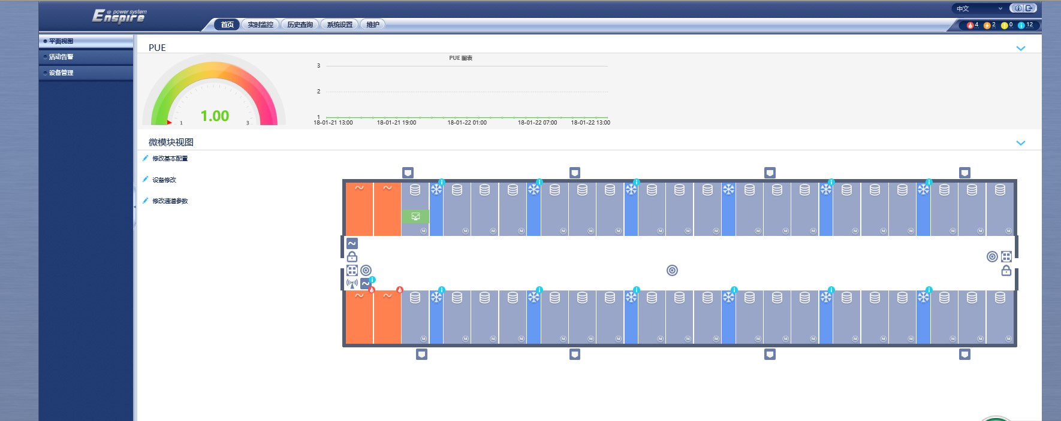The height and width of the screenshot is (421, 1061).
Task: Select the green monitor icon in the cabinet
Action: click(415, 216)
